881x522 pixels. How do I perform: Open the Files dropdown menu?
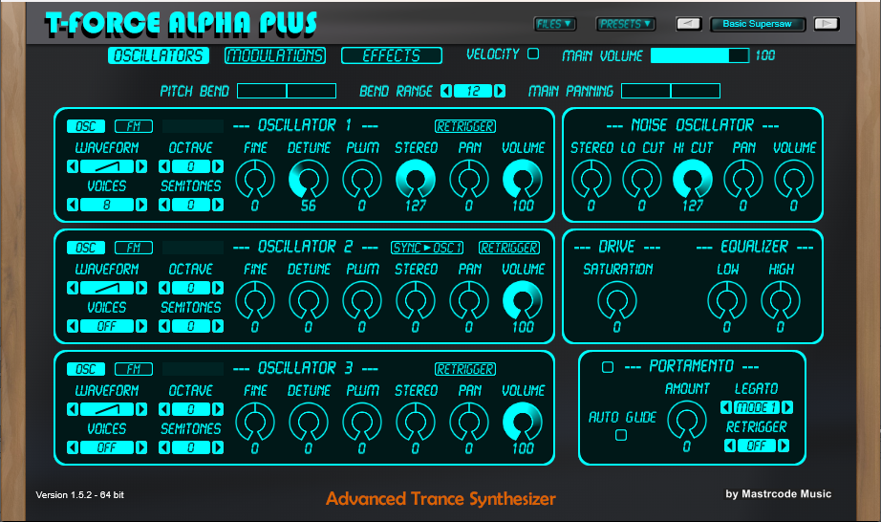pyautogui.click(x=554, y=24)
